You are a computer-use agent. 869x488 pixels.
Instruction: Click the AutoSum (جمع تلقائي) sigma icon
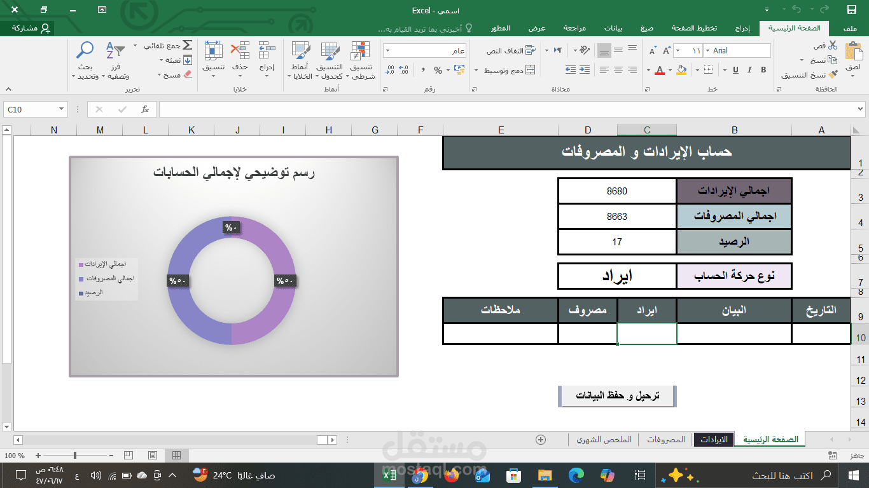188,46
